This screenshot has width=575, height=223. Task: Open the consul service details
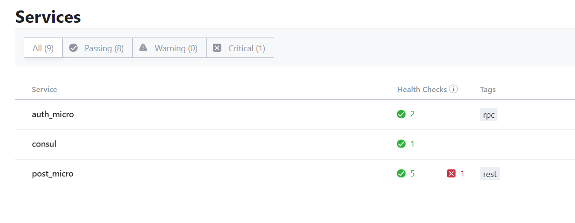tap(44, 144)
